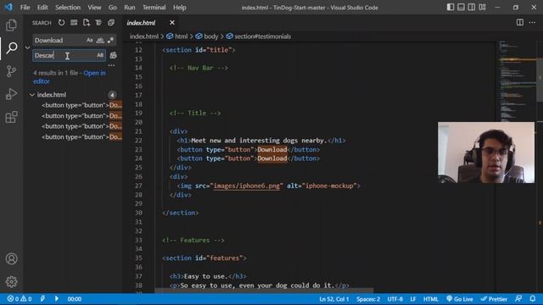Collapse the index.html results group
The width and height of the screenshot is (543, 305).
click(32, 95)
